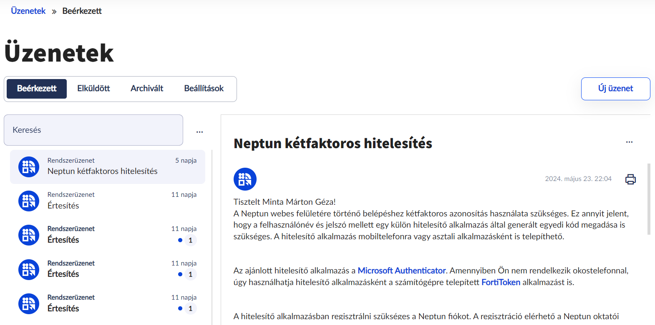Click avatar icon of Neptun kétfaktoros message

[29, 167]
